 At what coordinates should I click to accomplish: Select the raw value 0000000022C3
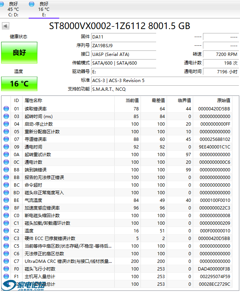[215, 208]
